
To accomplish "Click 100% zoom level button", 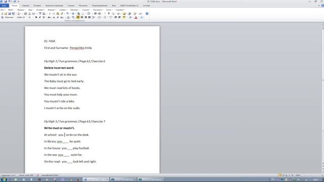I will click(298, 175).
